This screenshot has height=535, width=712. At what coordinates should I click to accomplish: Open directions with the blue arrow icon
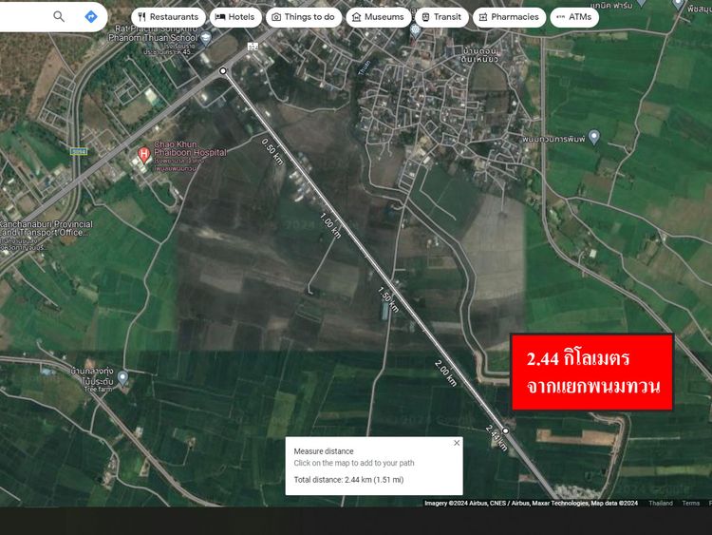click(x=90, y=16)
